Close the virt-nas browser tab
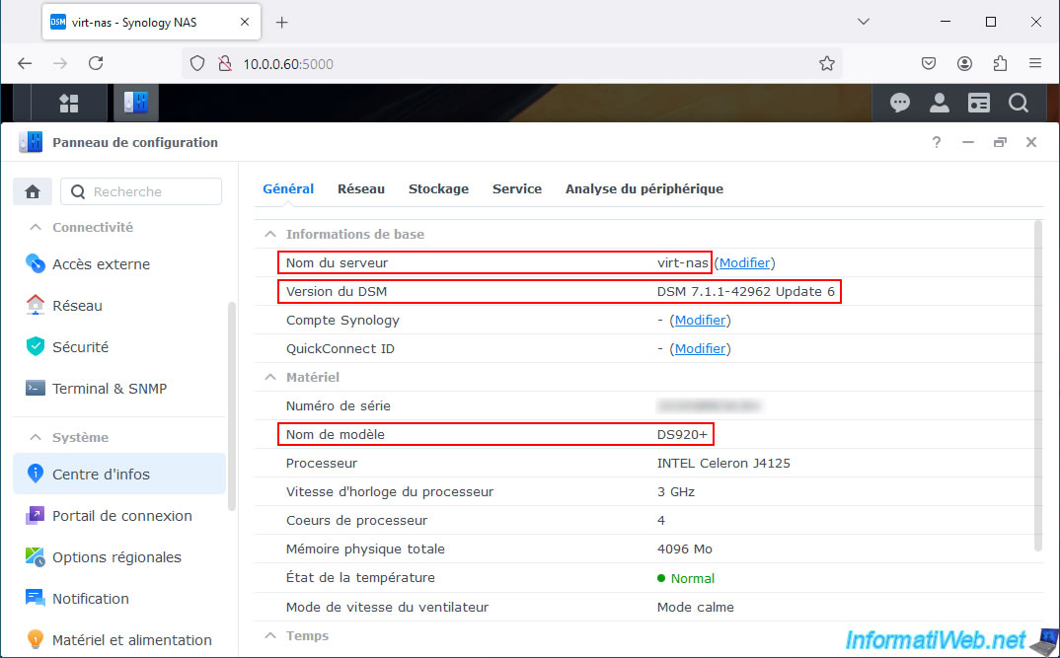The image size is (1060, 658). 245,23
